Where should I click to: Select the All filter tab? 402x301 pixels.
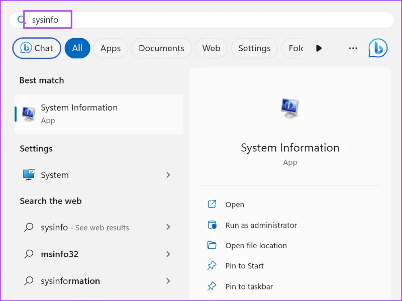pyautogui.click(x=77, y=48)
